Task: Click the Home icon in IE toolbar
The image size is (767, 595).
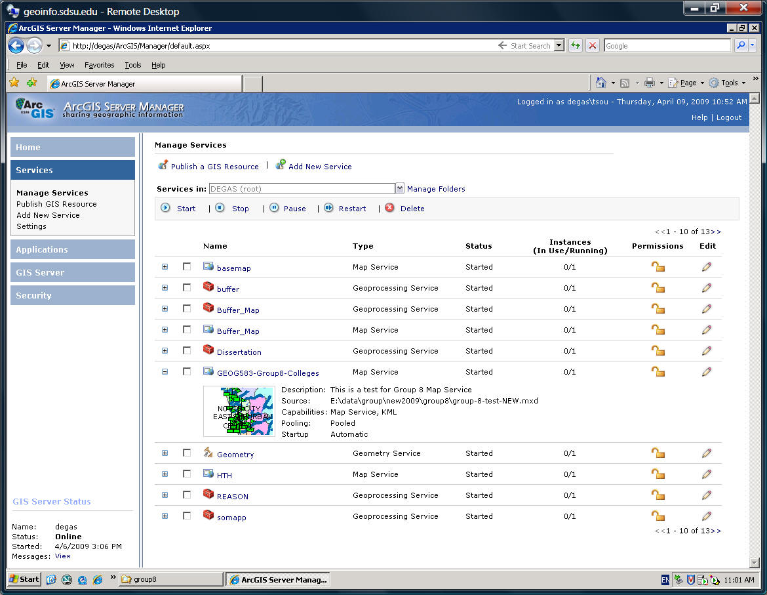Action: click(x=601, y=83)
